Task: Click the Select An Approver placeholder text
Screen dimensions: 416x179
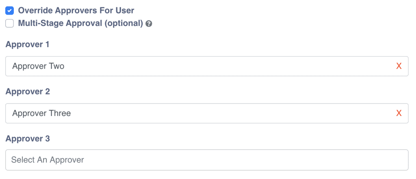Action: click(48, 160)
